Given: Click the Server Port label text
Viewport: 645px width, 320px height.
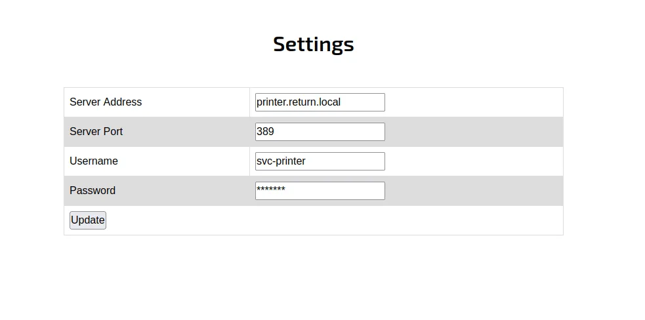Looking at the screenshot, I should click(96, 132).
